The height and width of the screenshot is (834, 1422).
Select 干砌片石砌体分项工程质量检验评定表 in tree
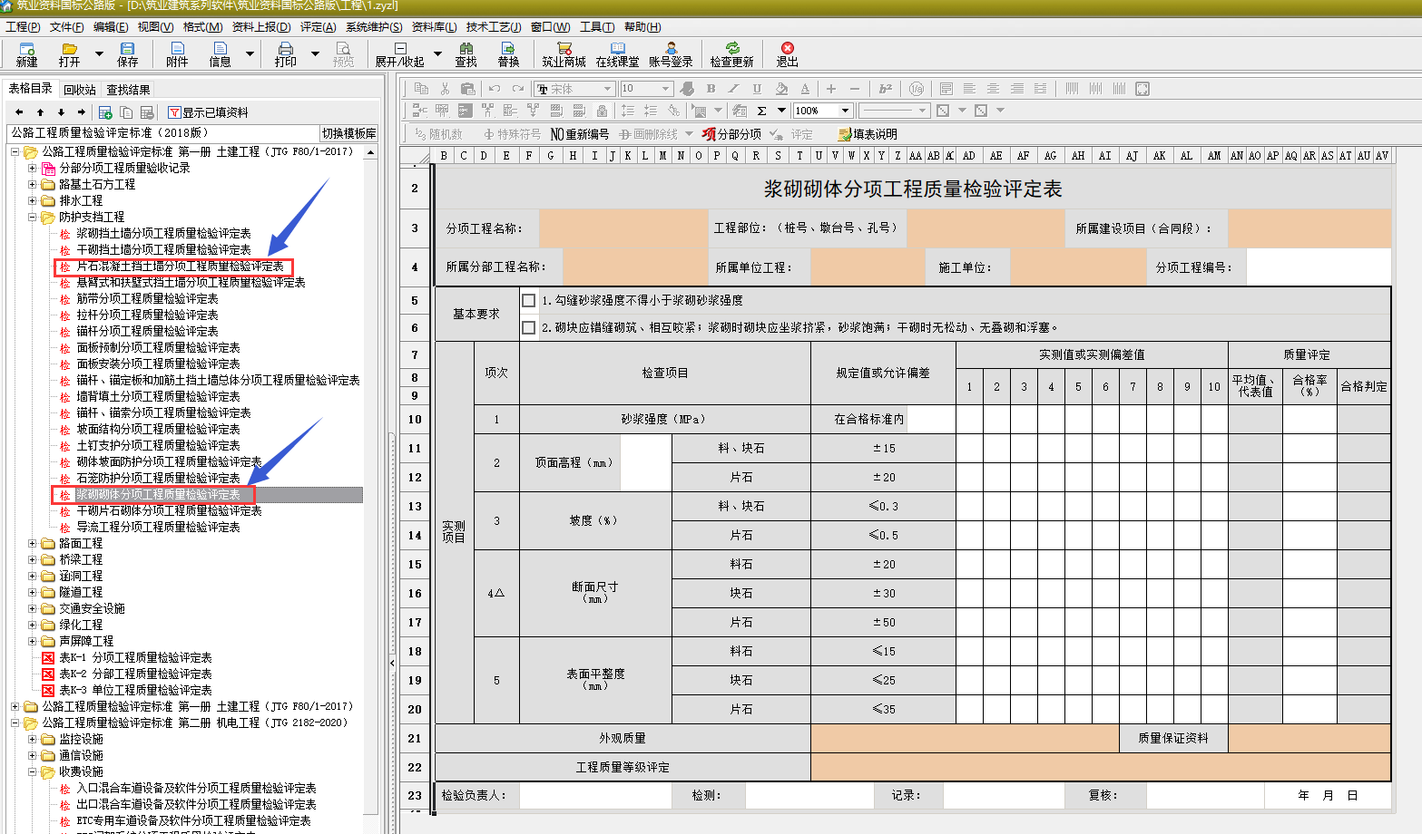169,511
